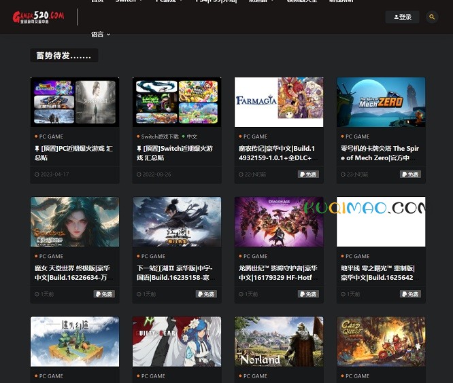The width and height of the screenshot is (453, 383).
Task: Click PC GAME tag on 魔农传记 card
Action: pos(254,136)
